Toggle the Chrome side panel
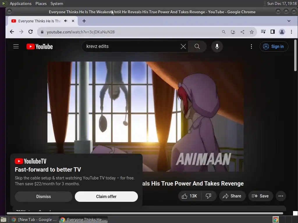This screenshot has width=298, height=223. pos(272,32)
